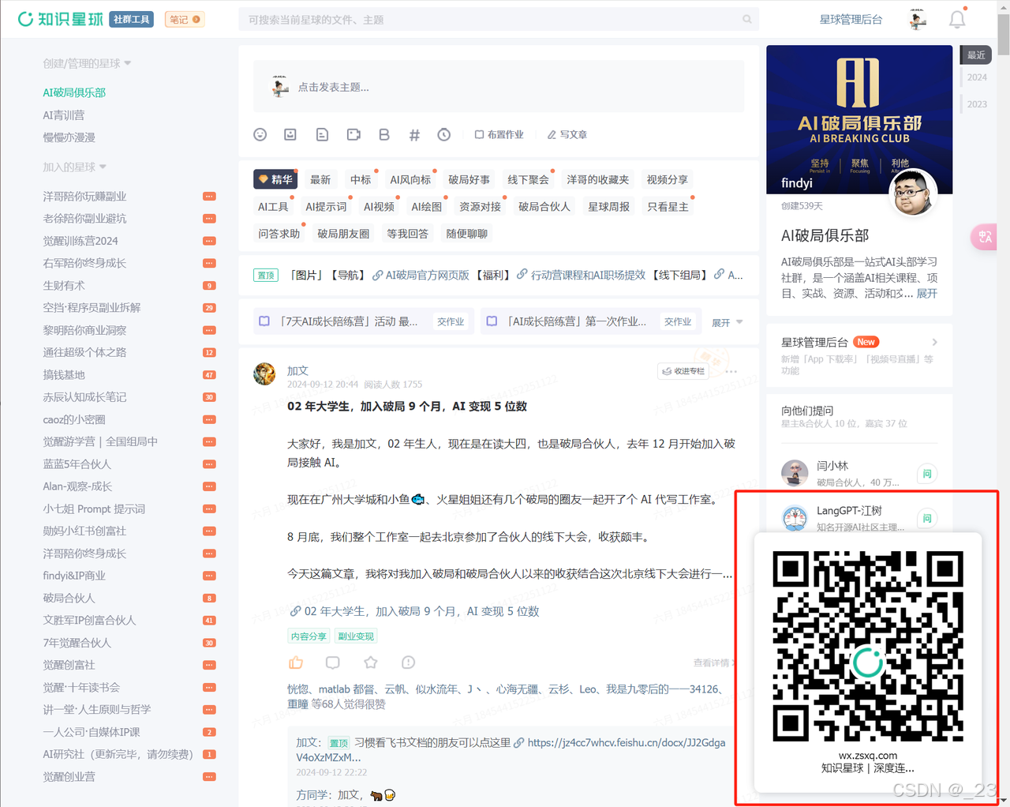
Task: Enable the 只看星主 filter
Action: pos(668,206)
